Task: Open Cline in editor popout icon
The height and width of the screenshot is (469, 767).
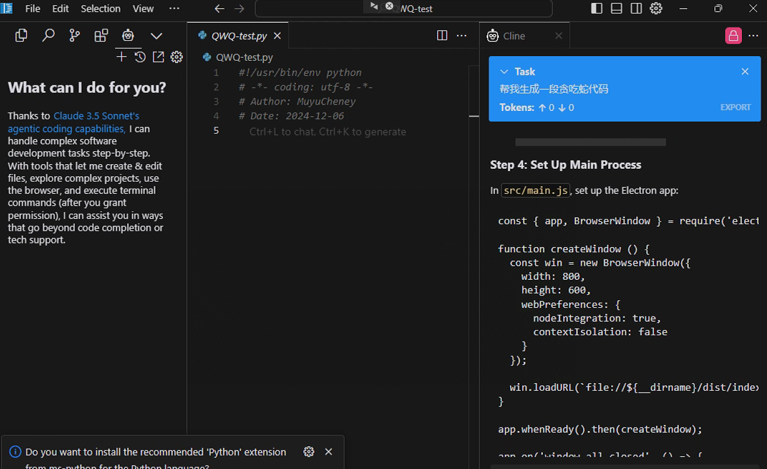Action: (158, 57)
